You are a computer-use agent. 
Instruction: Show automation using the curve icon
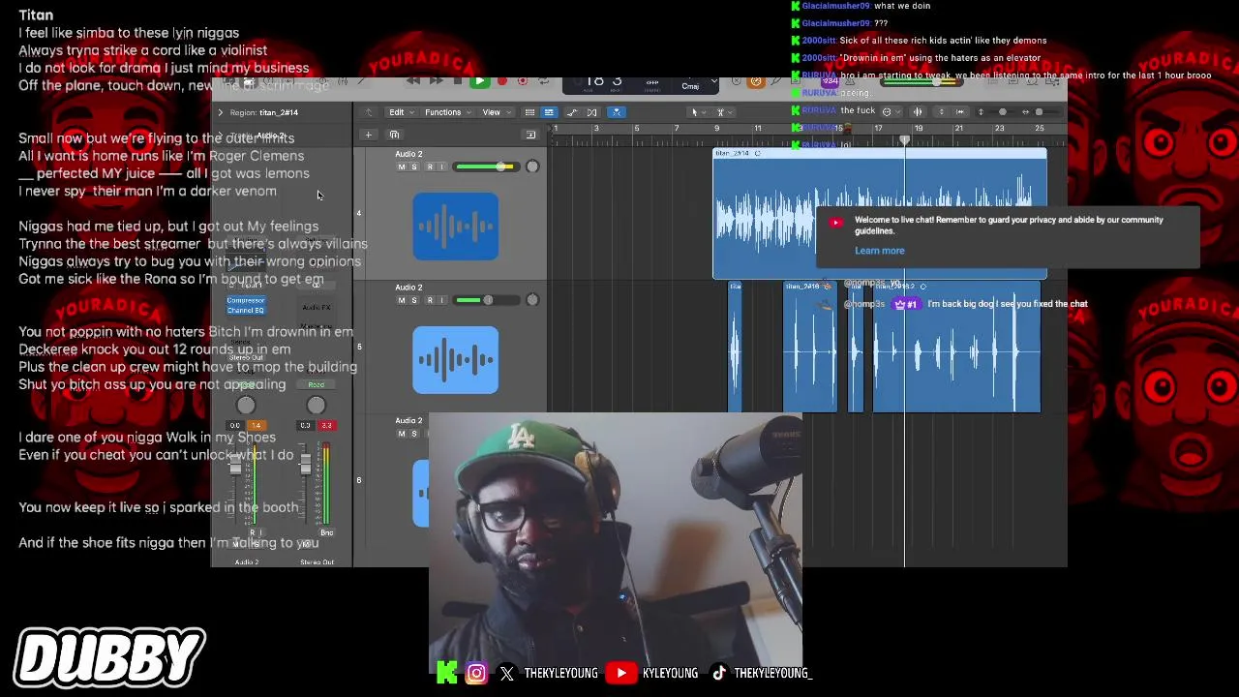[572, 112]
